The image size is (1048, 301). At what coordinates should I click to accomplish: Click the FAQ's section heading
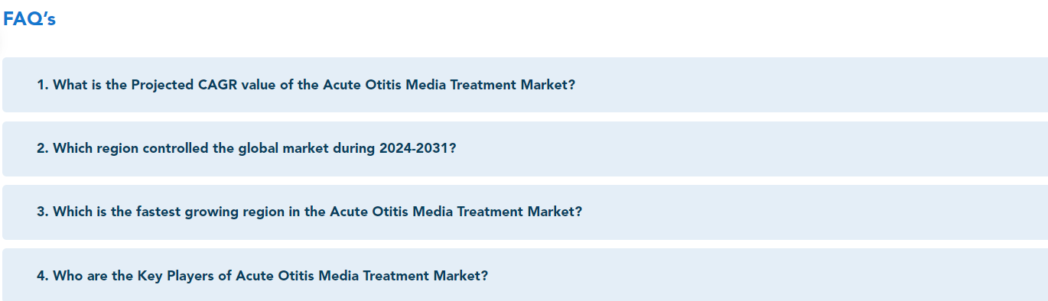[x=29, y=20]
